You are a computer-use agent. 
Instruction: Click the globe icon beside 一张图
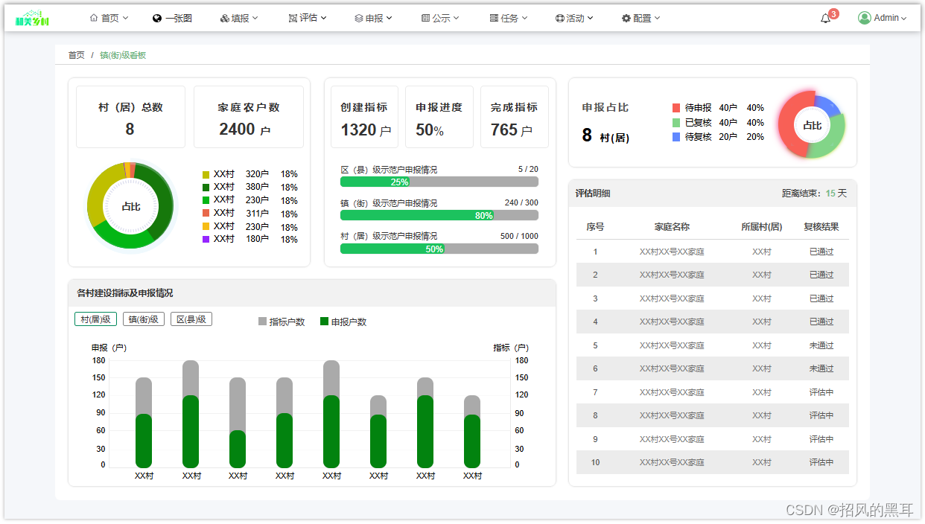point(157,18)
